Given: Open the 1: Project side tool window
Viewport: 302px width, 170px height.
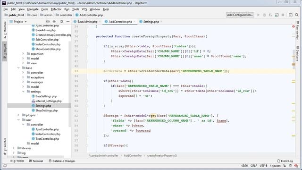Looking at the screenshot, I should [x=5, y=51].
